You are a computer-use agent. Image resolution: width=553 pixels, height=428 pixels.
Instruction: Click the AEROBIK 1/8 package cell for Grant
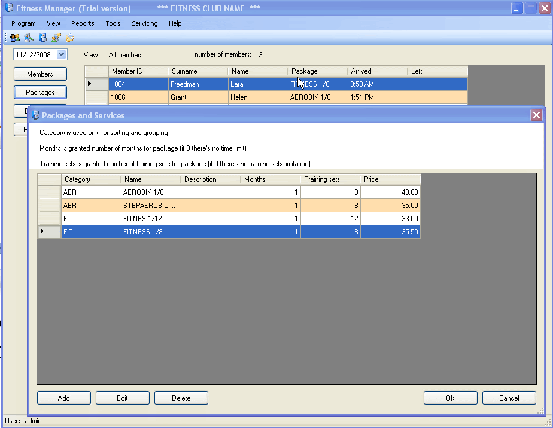tap(318, 97)
